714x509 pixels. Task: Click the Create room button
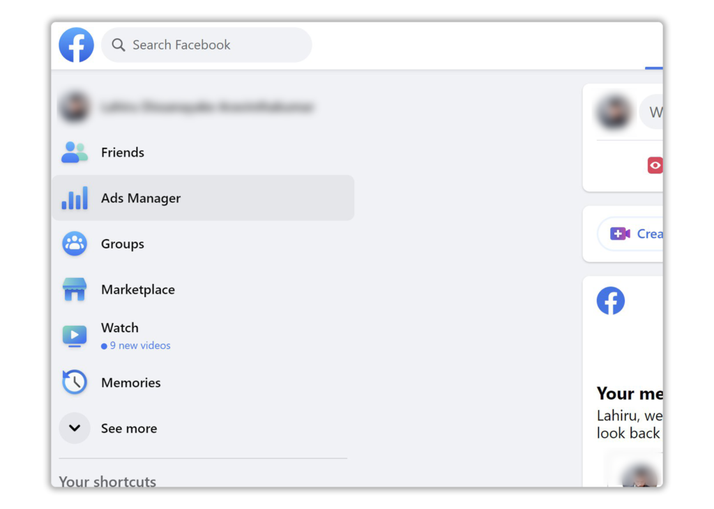click(x=630, y=234)
